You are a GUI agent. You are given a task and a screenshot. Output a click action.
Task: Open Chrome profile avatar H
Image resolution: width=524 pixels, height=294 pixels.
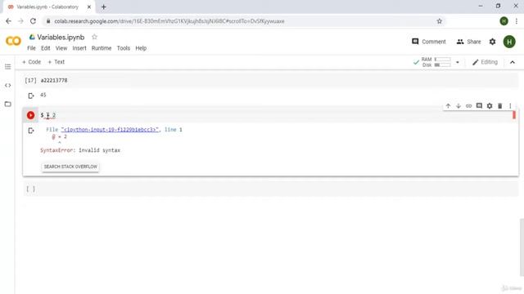pyautogui.click(x=504, y=21)
